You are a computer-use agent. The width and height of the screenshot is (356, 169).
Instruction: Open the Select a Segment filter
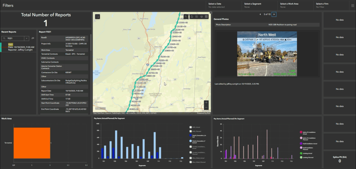260,5
